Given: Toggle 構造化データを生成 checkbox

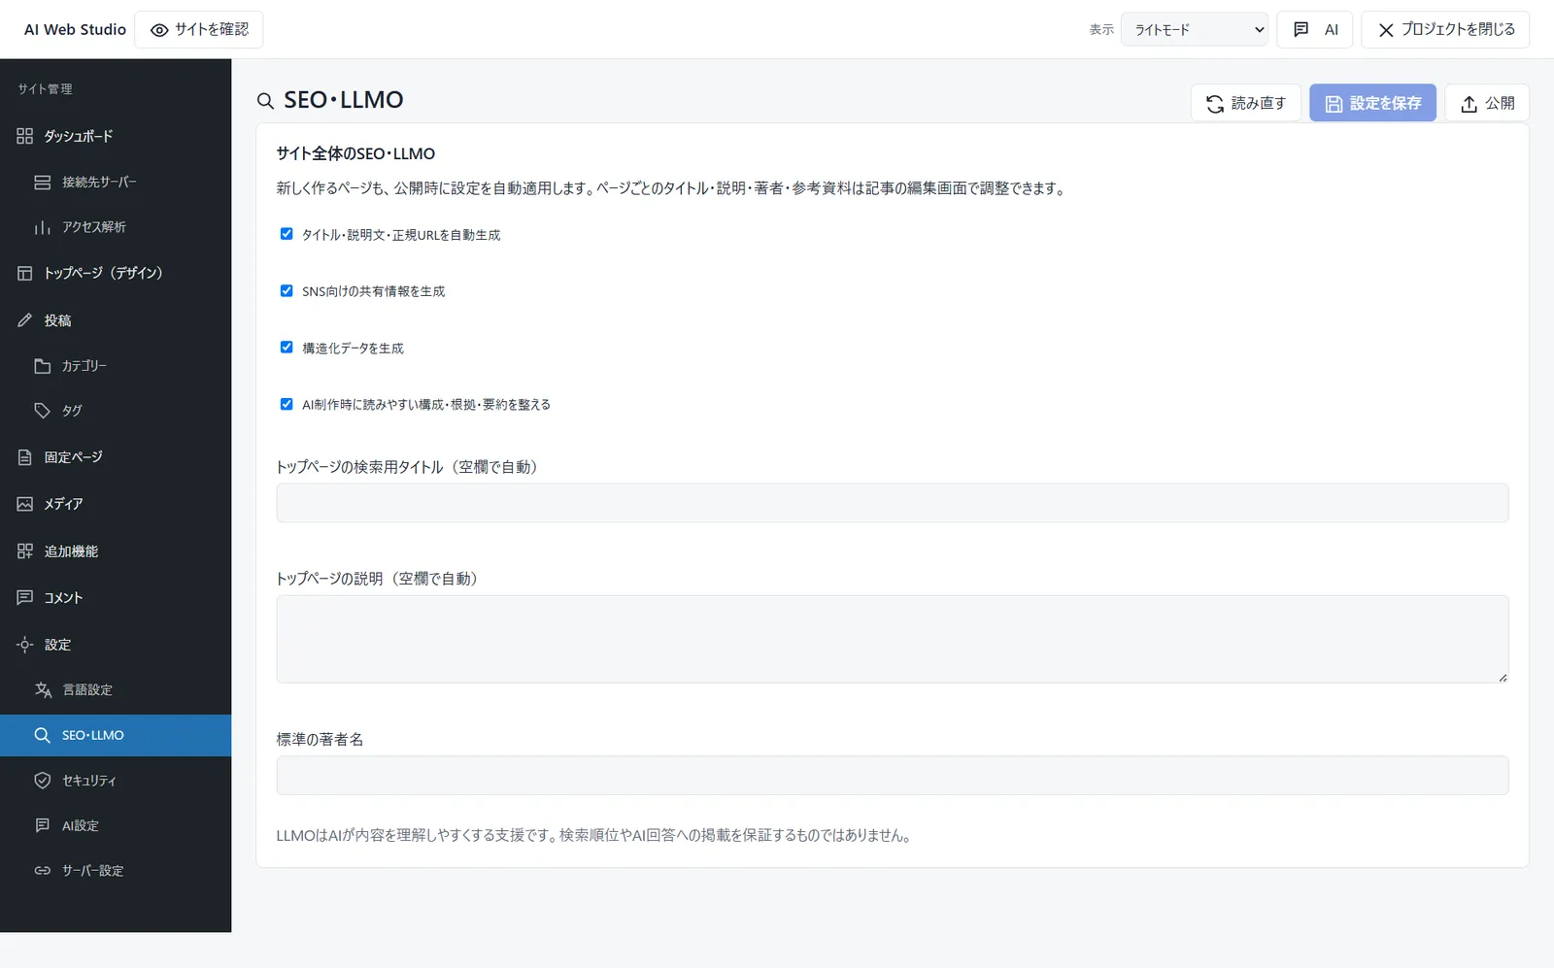Looking at the screenshot, I should click(287, 347).
